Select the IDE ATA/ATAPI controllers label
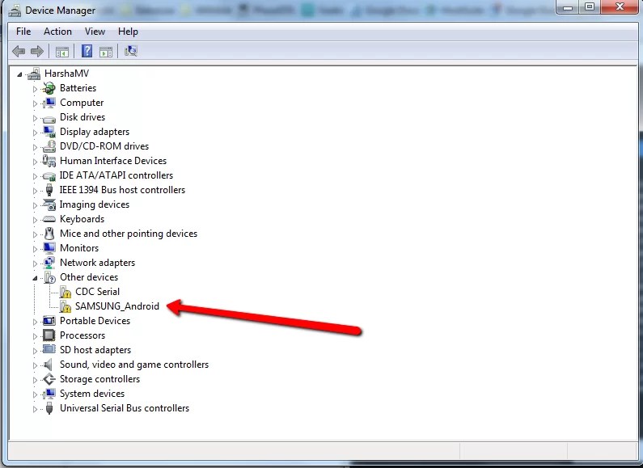This screenshot has height=468, width=643. (x=116, y=175)
